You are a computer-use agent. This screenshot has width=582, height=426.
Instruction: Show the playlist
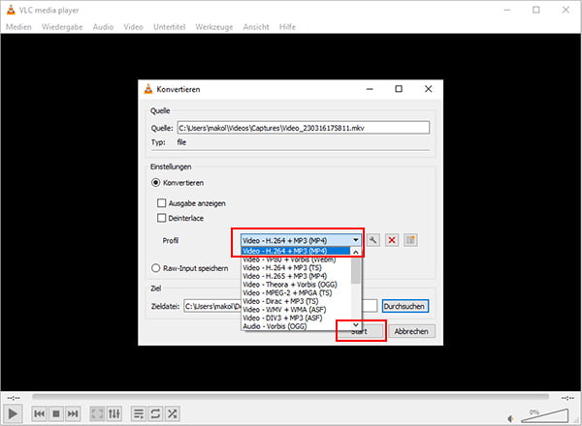139,413
